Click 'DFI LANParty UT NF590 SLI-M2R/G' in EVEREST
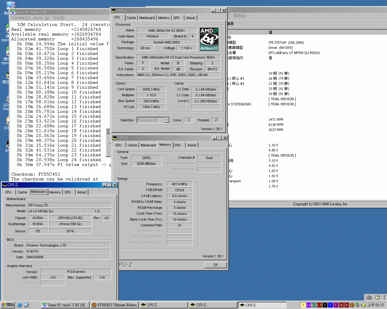Image resolution: width=387 pixels, height=309 pixels. [294, 53]
